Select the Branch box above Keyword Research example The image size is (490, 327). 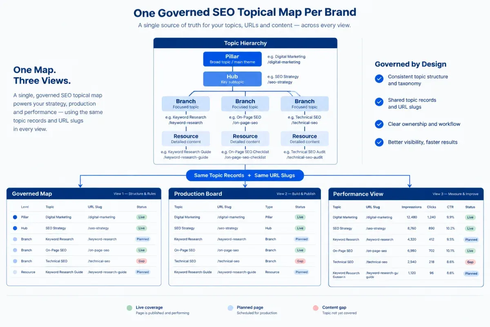point(186,104)
